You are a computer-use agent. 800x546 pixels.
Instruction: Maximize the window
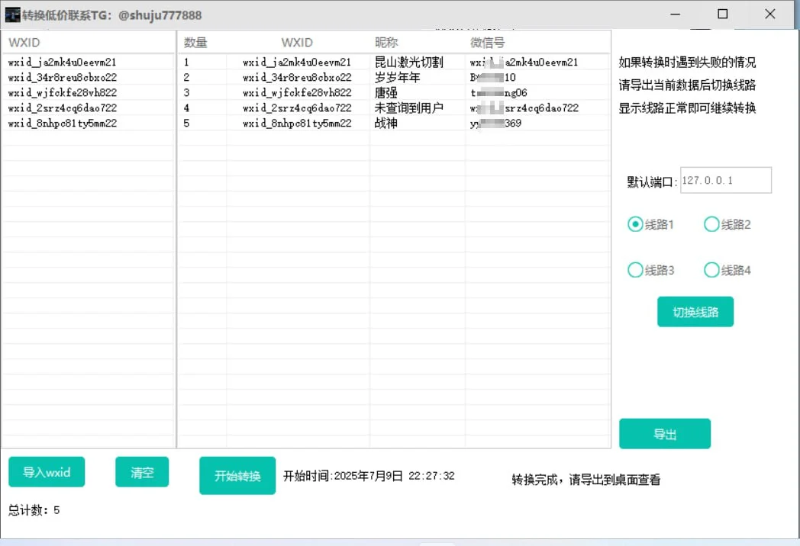pyautogui.click(x=722, y=14)
